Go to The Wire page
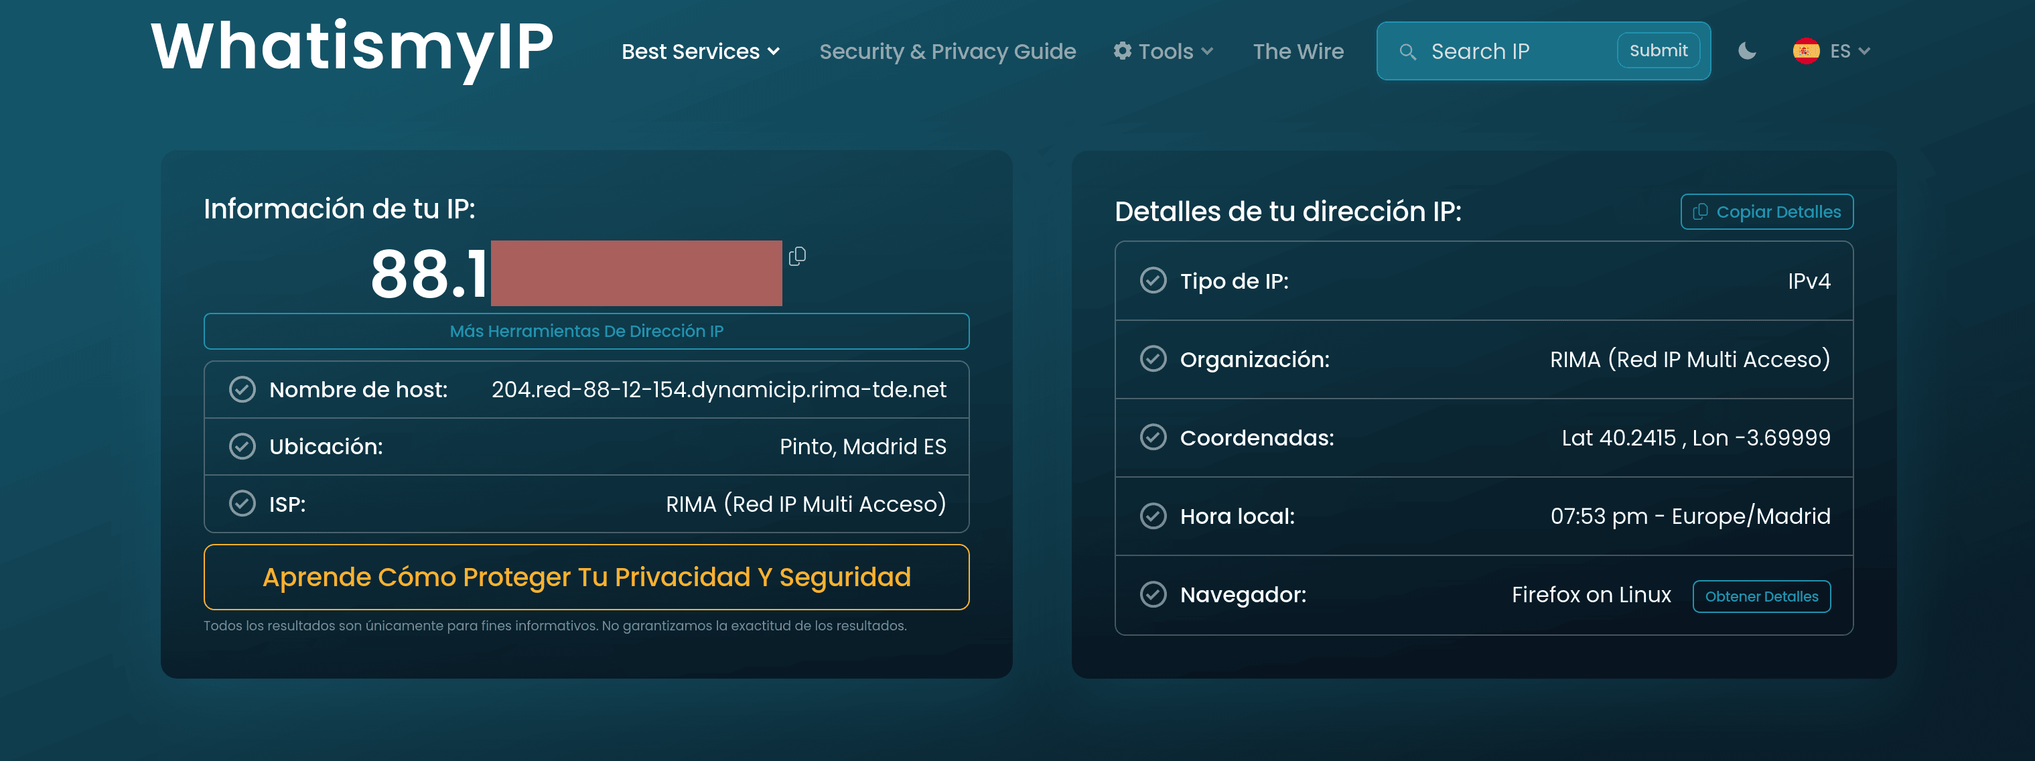This screenshot has height=761, width=2035. tap(1298, 52)
